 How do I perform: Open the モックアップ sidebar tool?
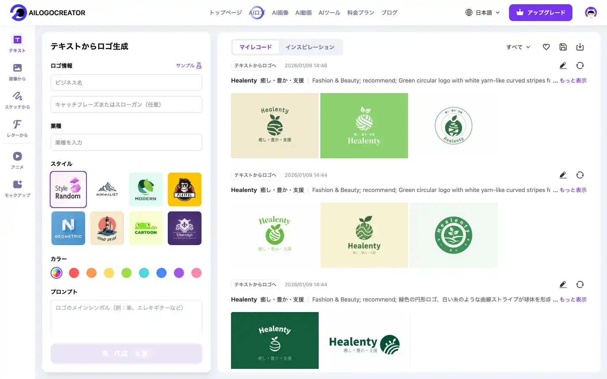[17, 189]
